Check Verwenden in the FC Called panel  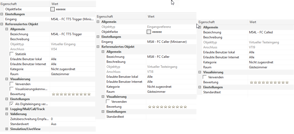[x=205, y=77]
